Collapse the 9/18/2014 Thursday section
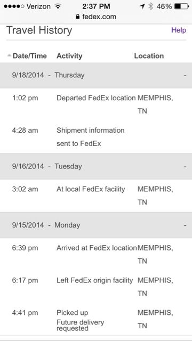 [185, 76]
